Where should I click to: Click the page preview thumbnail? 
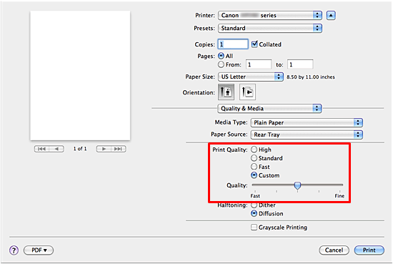(x=80, y=75)
